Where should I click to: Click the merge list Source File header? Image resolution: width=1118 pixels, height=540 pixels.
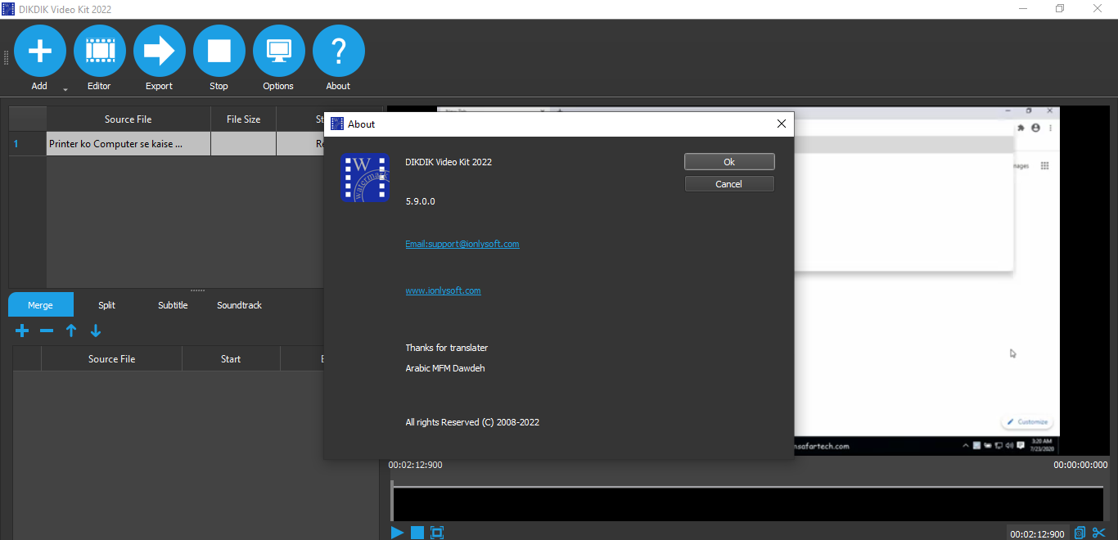coord(112,359)
